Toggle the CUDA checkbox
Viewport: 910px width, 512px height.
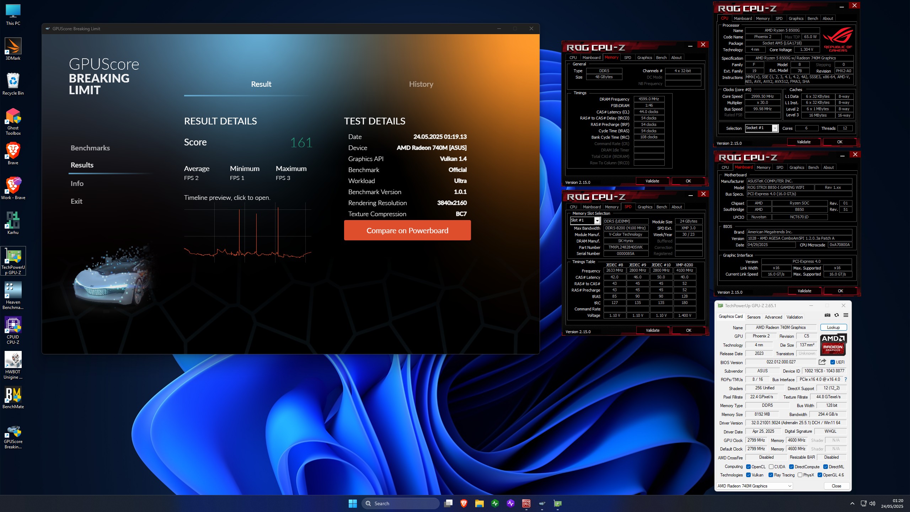(x=771, y=467)
